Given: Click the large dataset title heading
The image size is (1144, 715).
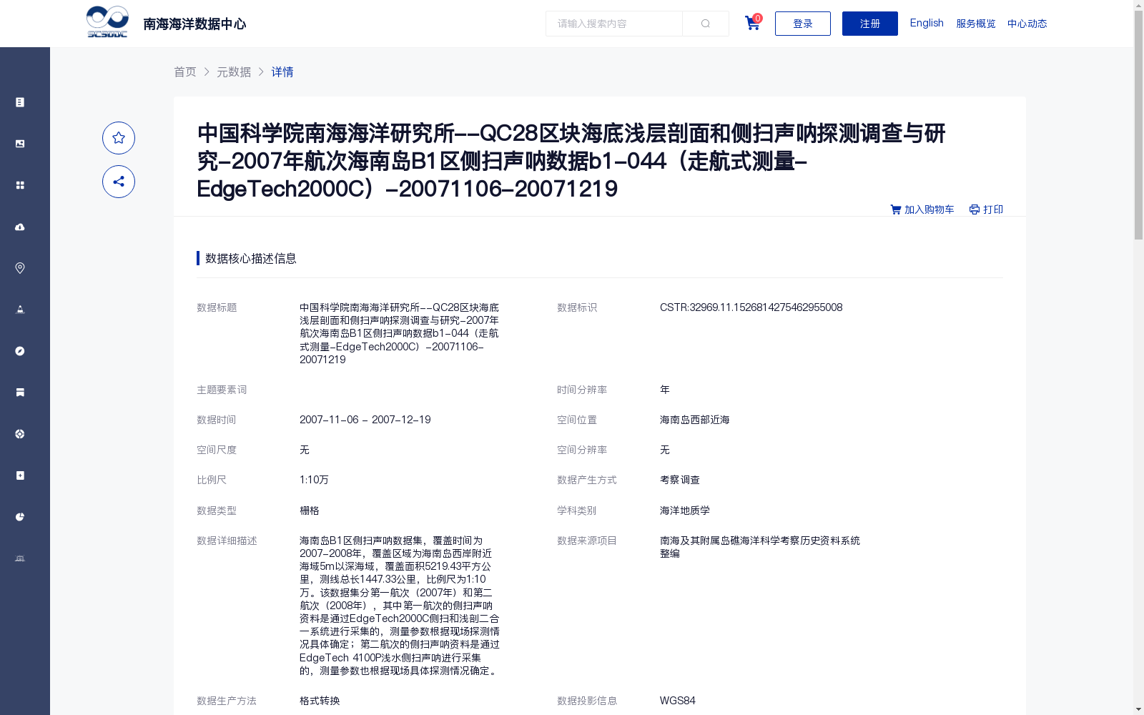Looking at the screenshot, I should 571,161.
